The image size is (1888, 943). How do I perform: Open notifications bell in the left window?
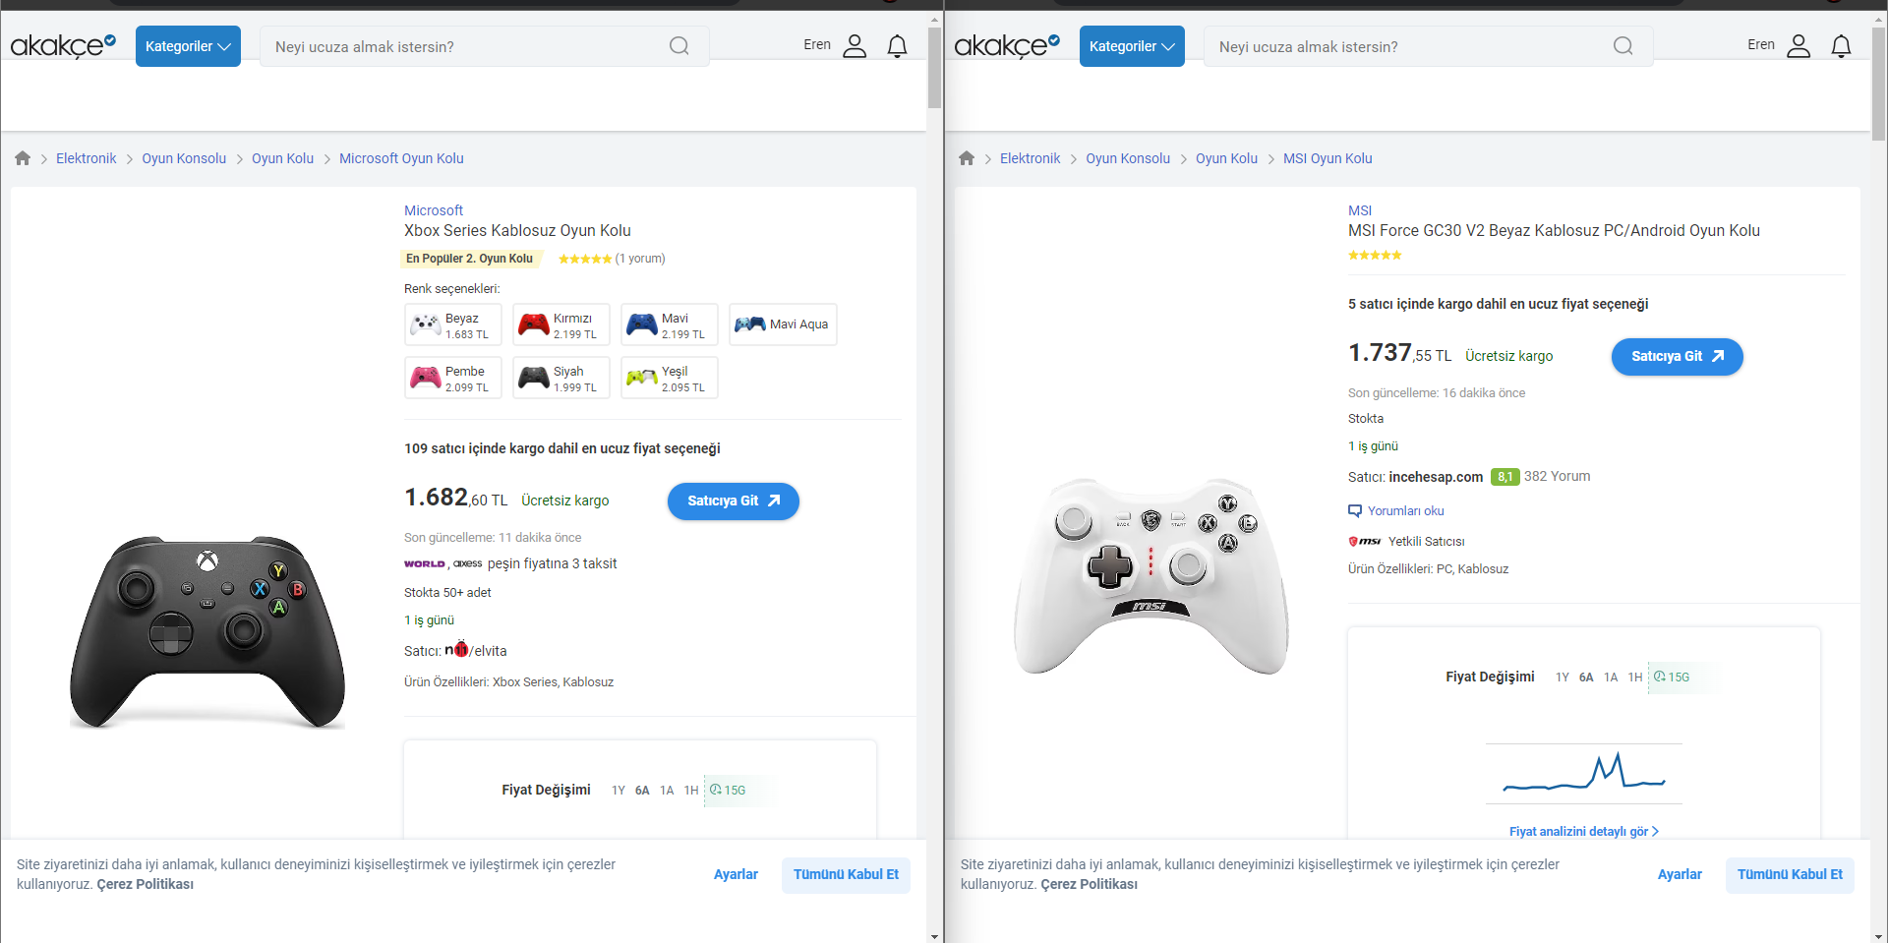pos(897,46)
